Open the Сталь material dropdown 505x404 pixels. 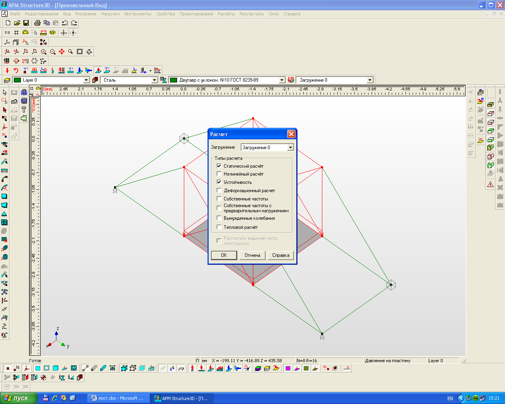(155, 80)
